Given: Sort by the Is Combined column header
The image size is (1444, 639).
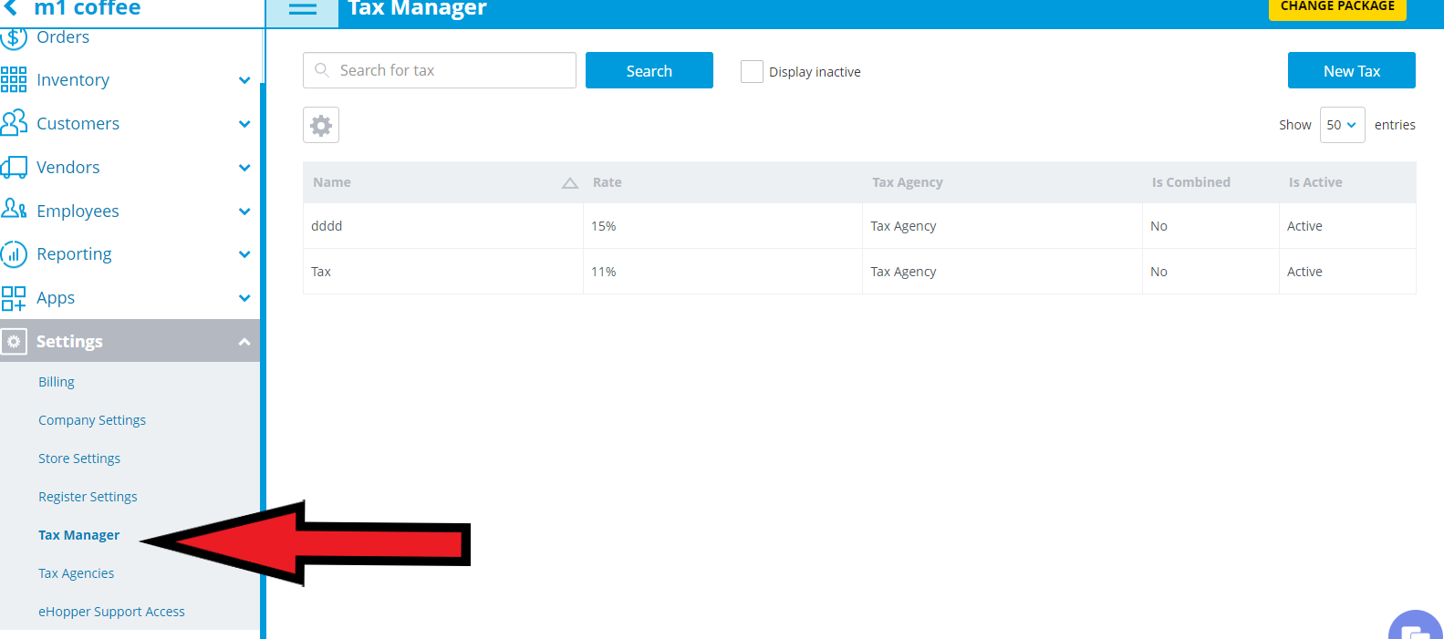Looking at the screenshot, I should (1191, 182).
